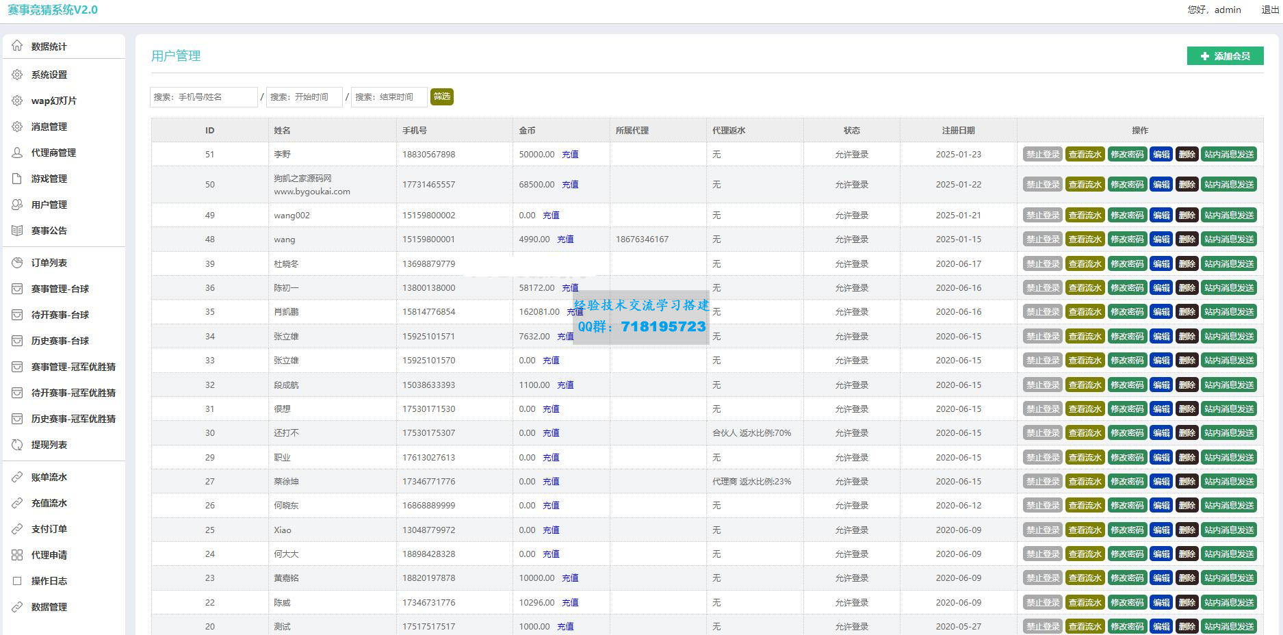1283x635 pixels.
Task: Click the pie chart icon beside 订单列表
Action: (17, 263)
